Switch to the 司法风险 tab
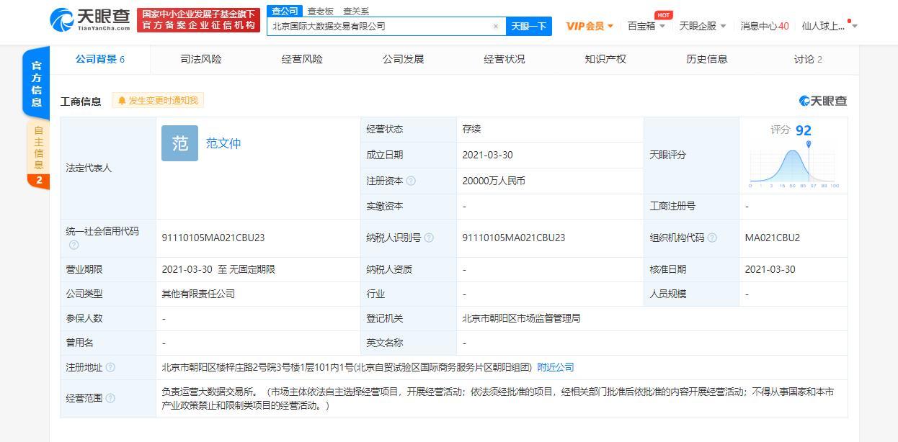Image resolution: width=898 pixels, height=442 pixels. pos(201,59)
